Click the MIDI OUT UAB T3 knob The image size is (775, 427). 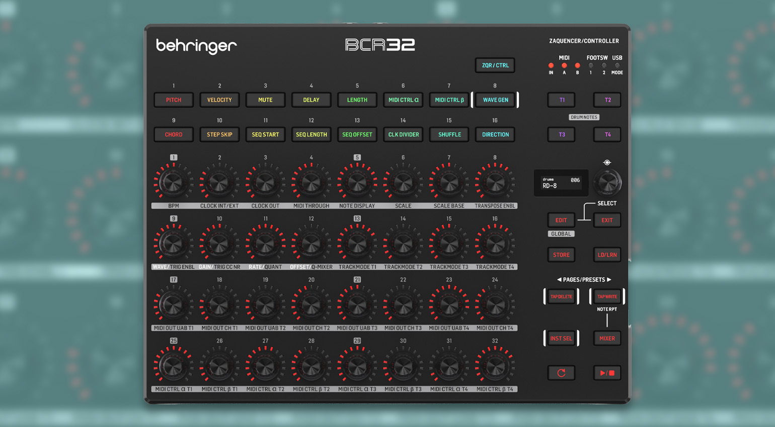(357, 305)
